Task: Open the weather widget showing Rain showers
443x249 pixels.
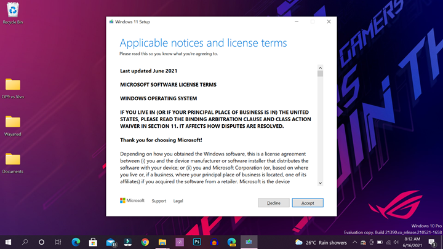Action: coord(321,242)
